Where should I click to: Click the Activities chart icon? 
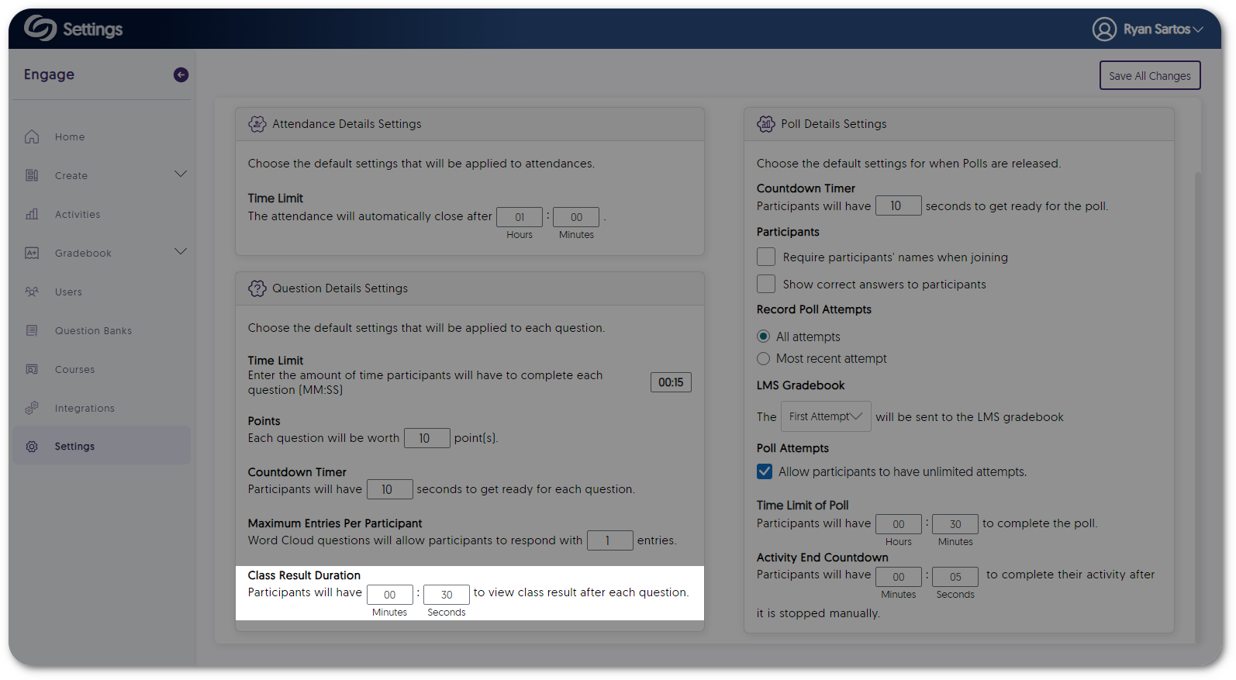click(32, 214)
